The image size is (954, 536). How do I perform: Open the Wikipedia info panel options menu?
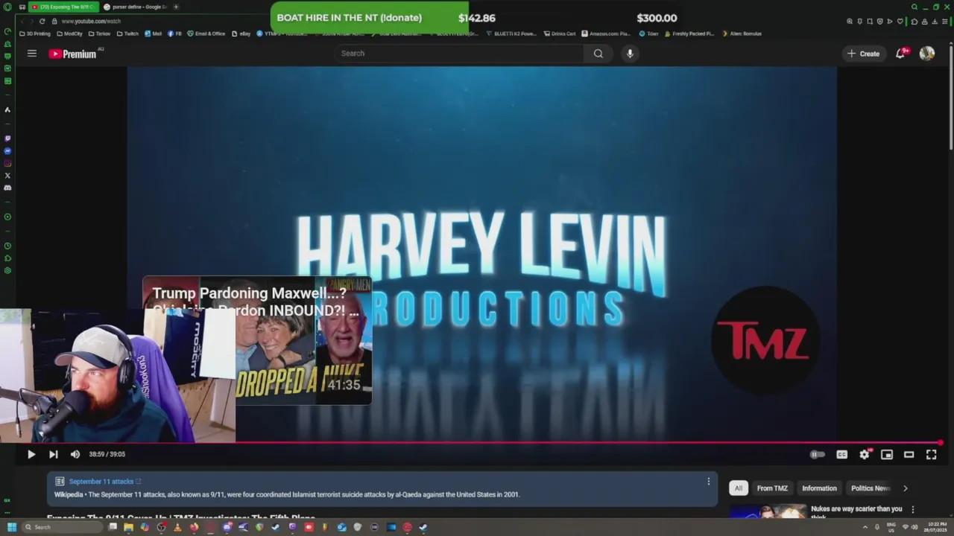(709, 482)
